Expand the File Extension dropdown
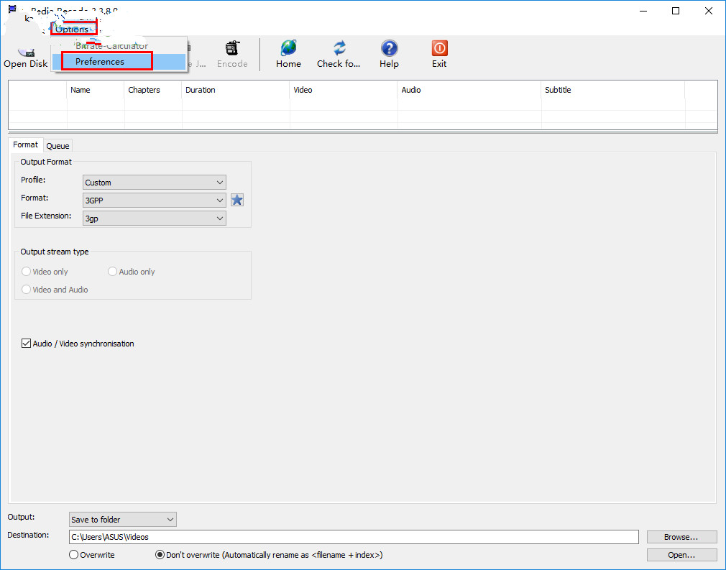This screenshot has width=726, height=570. tap(155, 218)
